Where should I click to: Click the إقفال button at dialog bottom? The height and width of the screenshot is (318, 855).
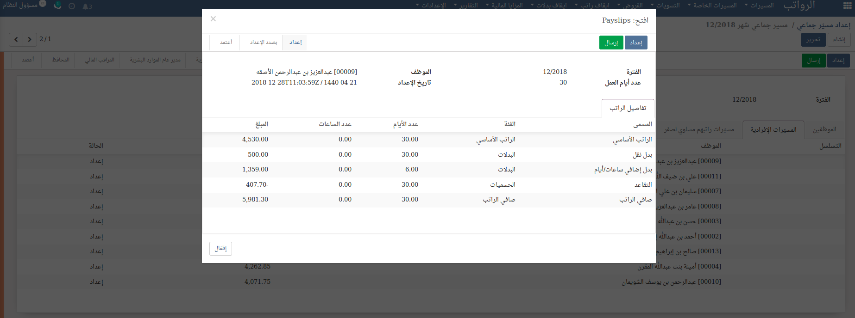tap(220, 249)
